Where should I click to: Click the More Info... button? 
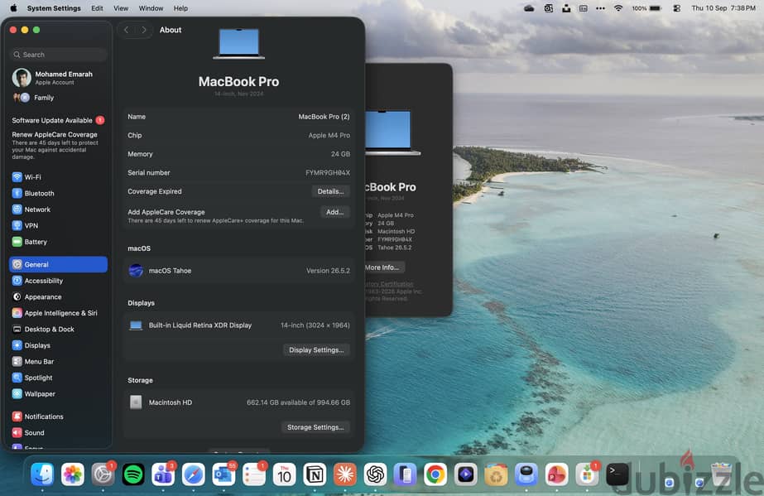click(382, 267)
